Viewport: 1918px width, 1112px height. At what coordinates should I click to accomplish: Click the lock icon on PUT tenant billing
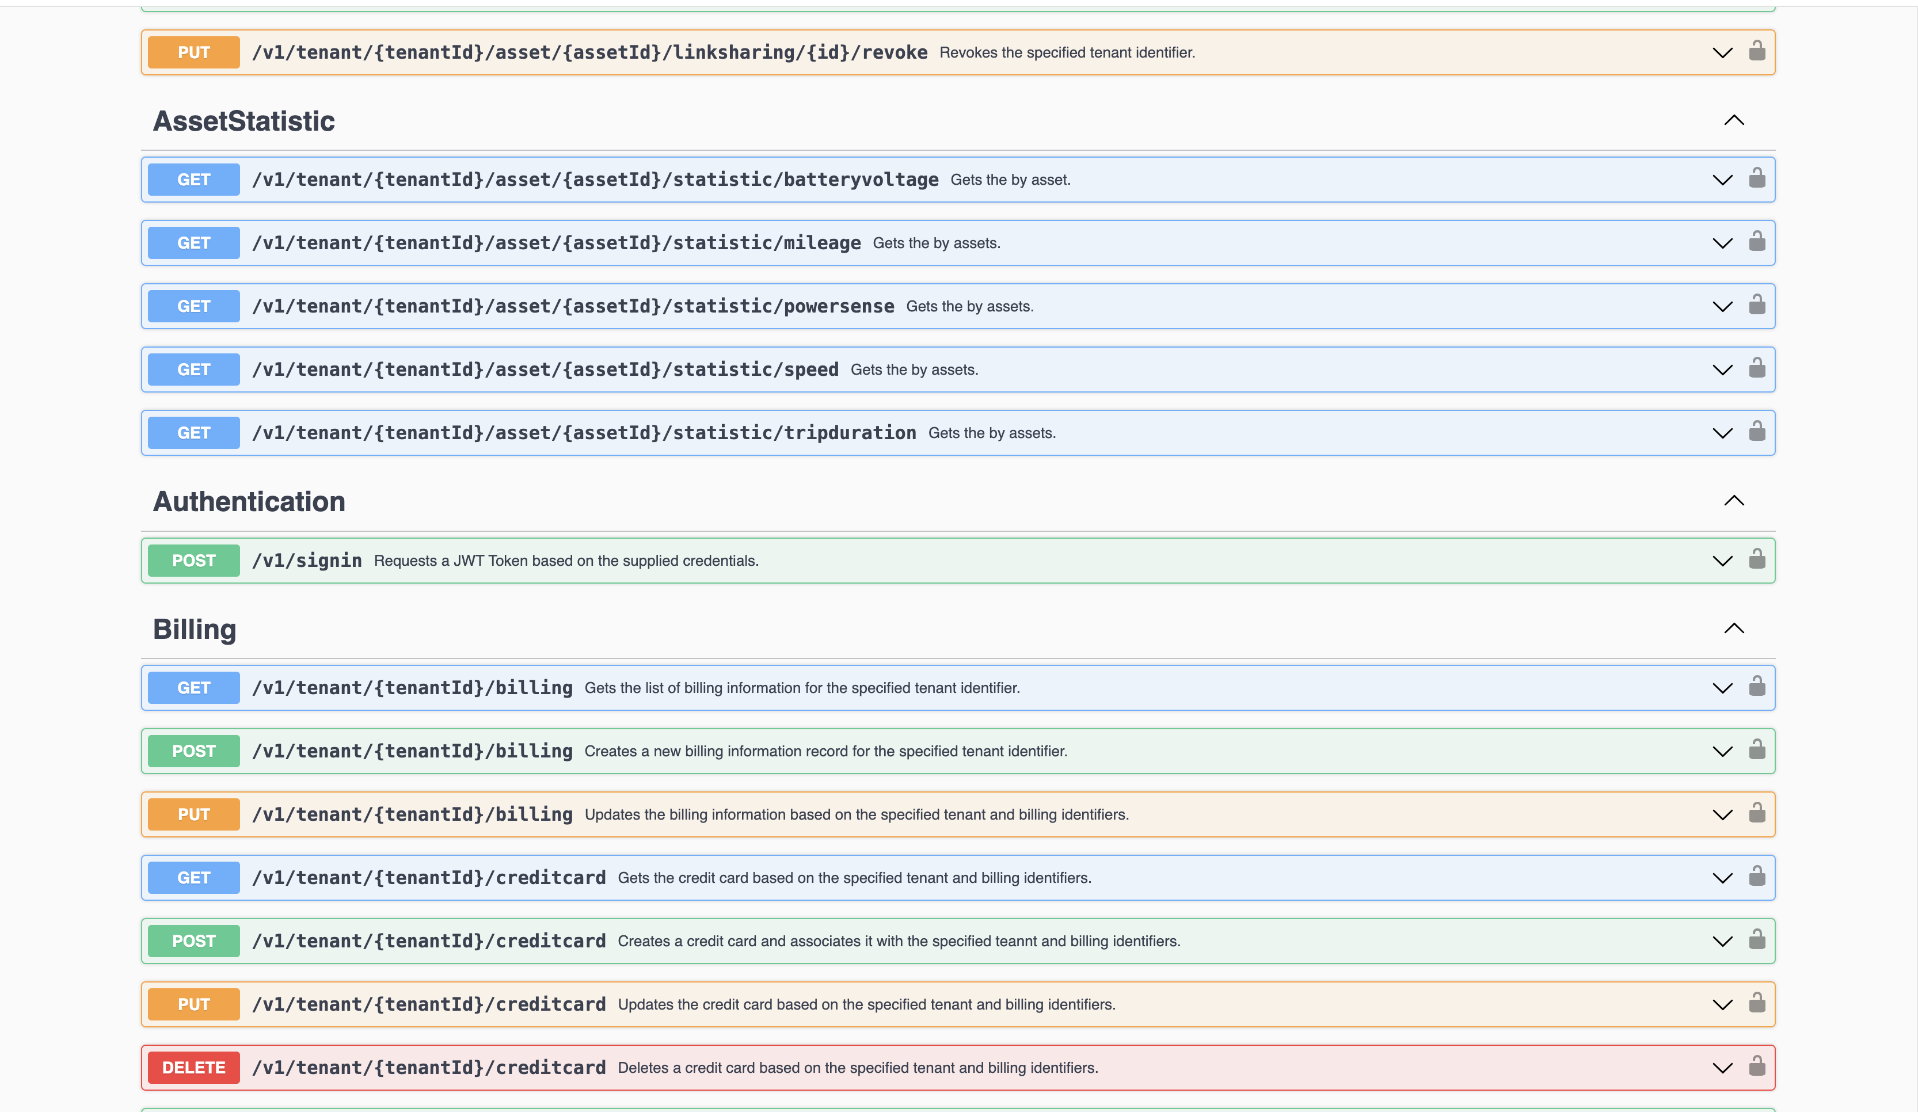click(x=1757, y=814)
